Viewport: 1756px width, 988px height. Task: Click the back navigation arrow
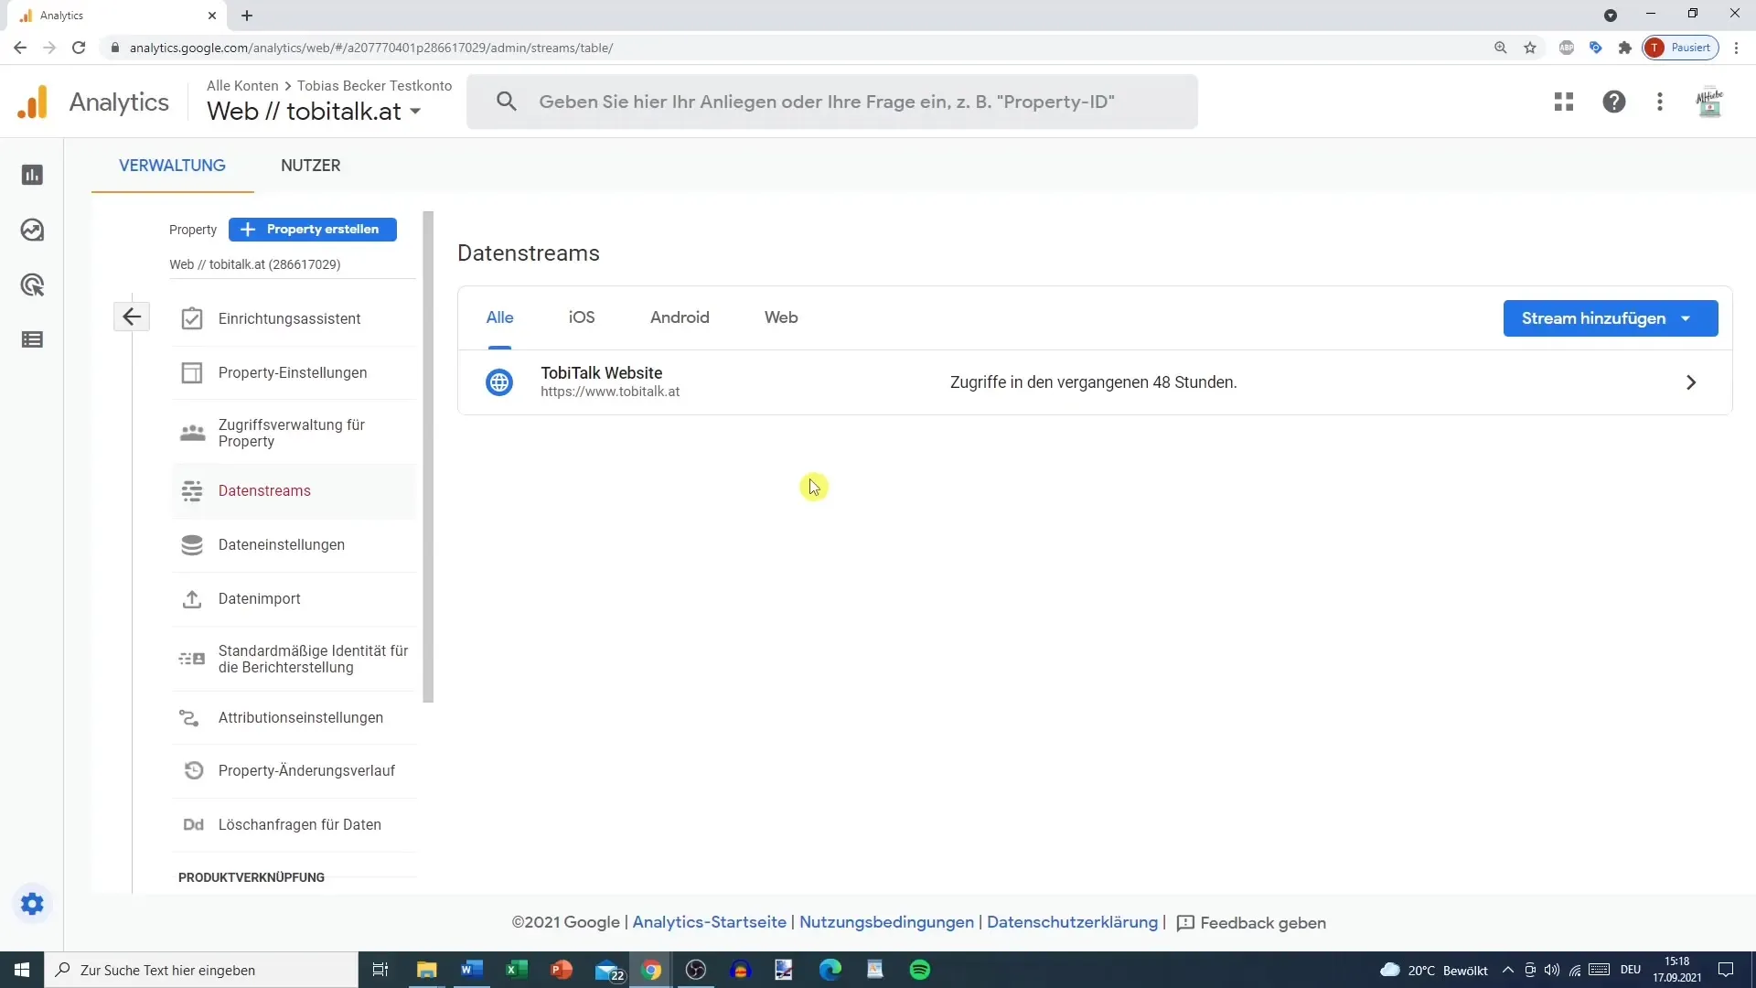(x=132, y=316)
